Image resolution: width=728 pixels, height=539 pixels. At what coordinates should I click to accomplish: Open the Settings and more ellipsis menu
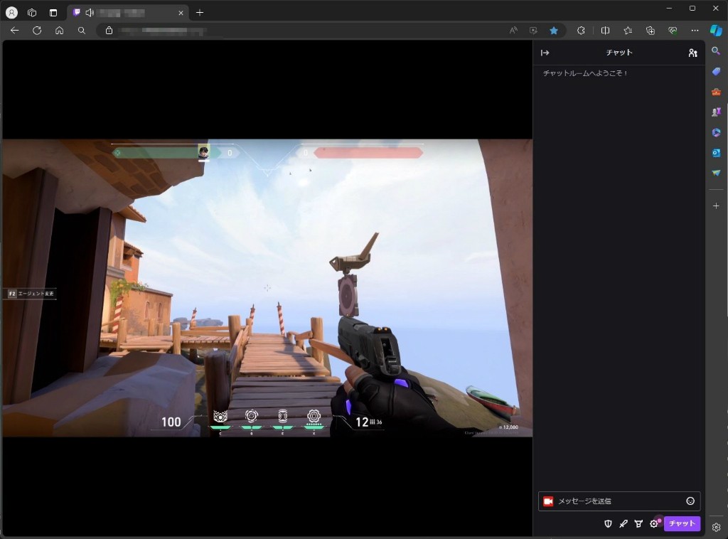coord(695,31)
